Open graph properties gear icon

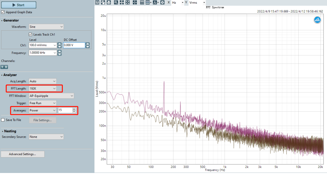pyautogui.click(x=162, y=2)
